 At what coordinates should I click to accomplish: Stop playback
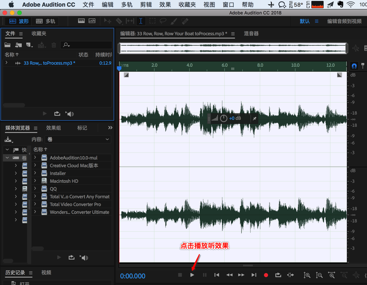pos(180,275)
